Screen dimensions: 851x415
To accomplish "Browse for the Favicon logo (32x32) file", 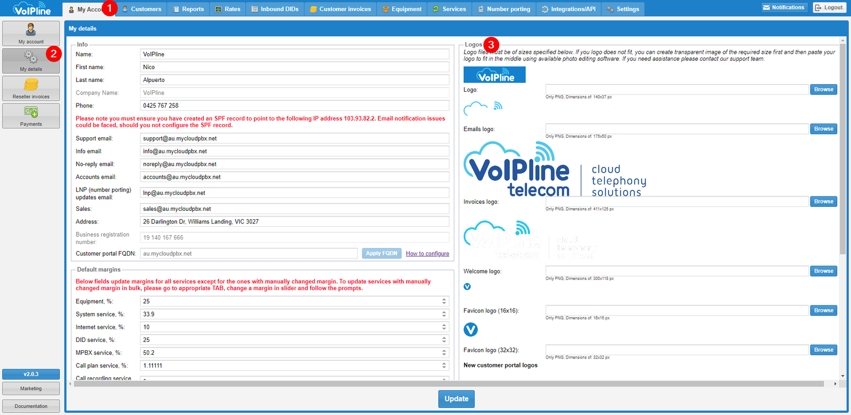I will (823, 350).
